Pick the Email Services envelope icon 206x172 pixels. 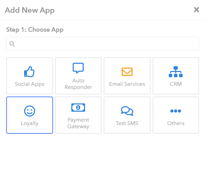127,72
